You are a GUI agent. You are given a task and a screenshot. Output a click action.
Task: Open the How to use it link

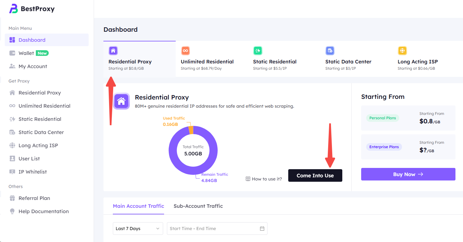pyautogui.click(x=264, y=179)
